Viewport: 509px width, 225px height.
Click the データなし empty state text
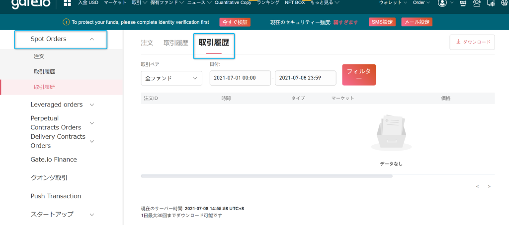(391, 164)
